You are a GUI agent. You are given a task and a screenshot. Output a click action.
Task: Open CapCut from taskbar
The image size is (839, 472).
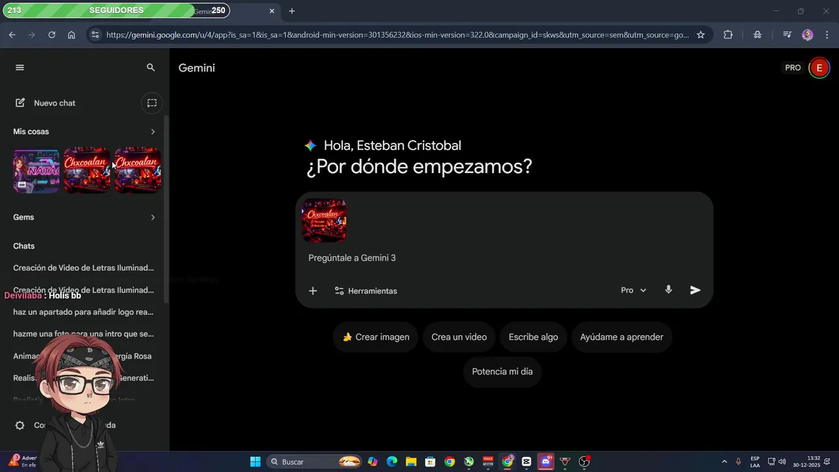pyautogui.click(x=526, y=462)
